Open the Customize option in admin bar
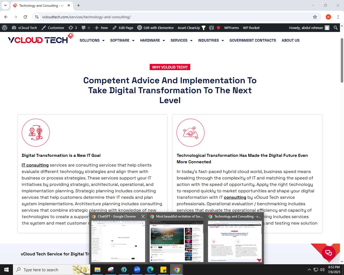 coord(53,28)
